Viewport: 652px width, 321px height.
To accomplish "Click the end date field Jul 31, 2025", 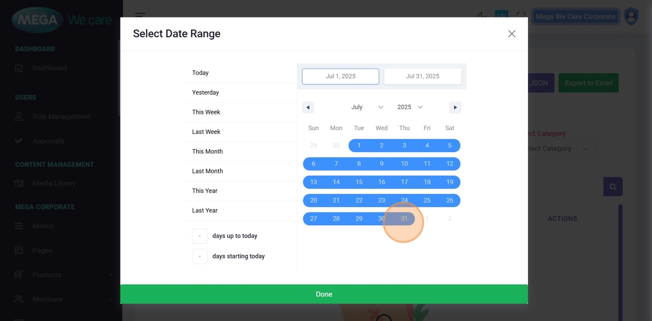I will click(x=423, y=76).
